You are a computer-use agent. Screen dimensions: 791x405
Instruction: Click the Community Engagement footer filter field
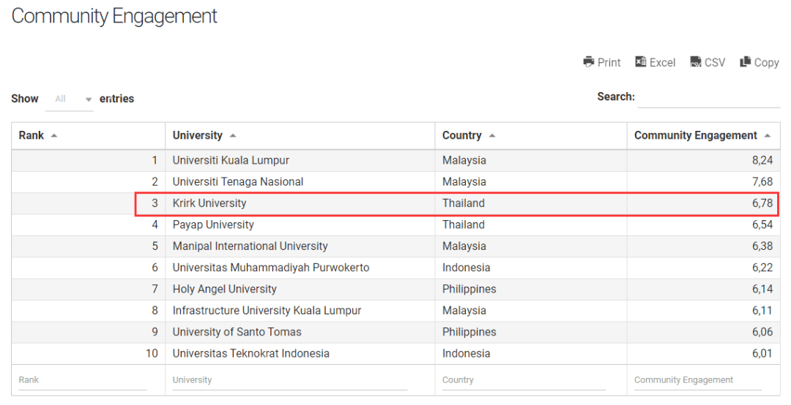click(697, 380)
